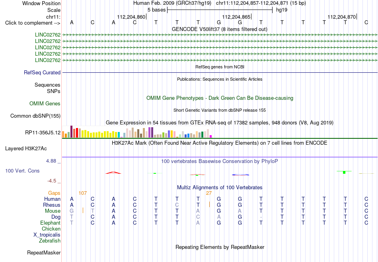This screenshot has height=262, width=378.
Task: Open the GTEx Gene Expression track title
Action: pos(219,123)
